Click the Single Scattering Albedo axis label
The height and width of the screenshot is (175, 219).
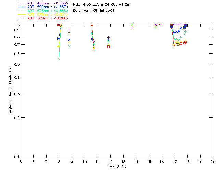[10, 91]
